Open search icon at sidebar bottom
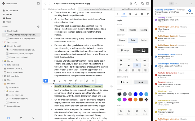Viewport: 195px width, 121px height. click(33, 118)
